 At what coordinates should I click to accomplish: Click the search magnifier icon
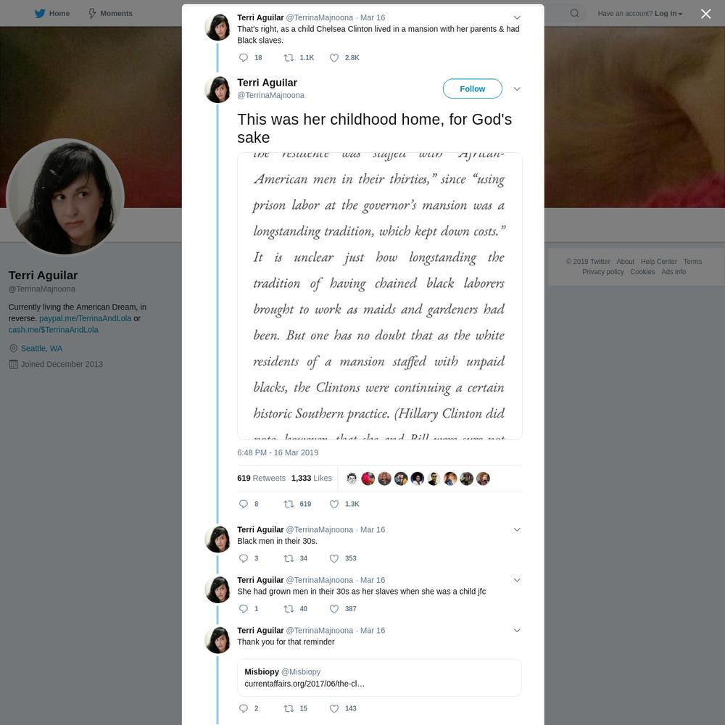tap(574, 13)
